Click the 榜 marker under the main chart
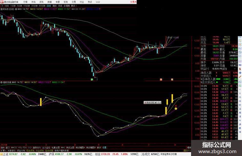 (172, 80)
